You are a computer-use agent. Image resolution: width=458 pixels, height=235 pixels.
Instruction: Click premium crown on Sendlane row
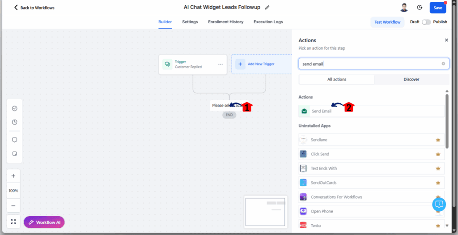click(x=438, y=140)
